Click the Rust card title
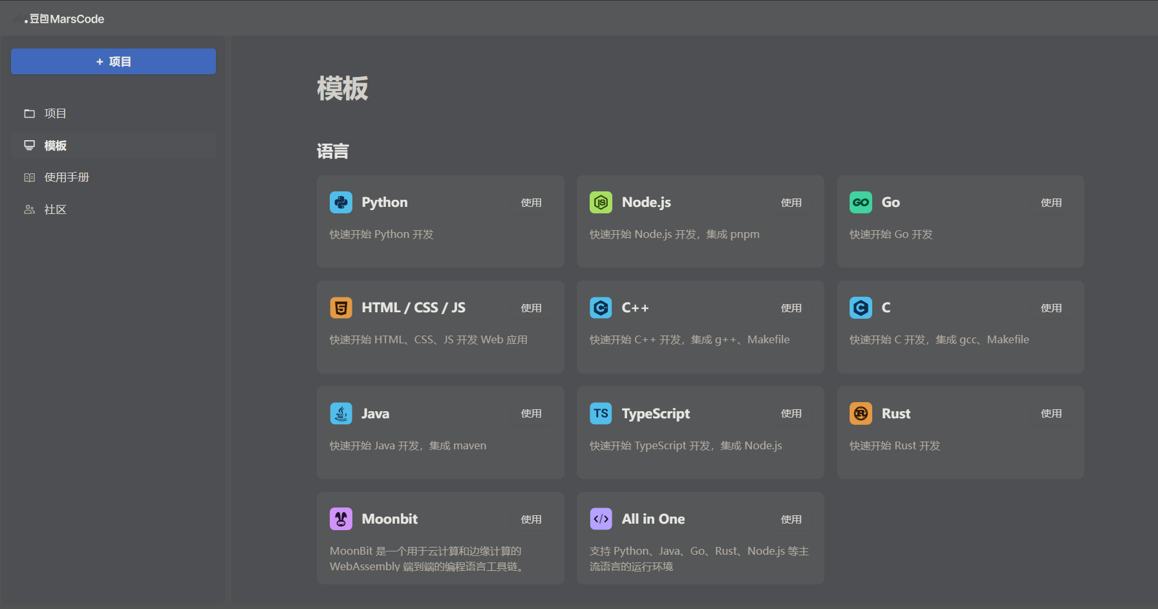This screenshot has height=609, width=1158. [896, 413]
